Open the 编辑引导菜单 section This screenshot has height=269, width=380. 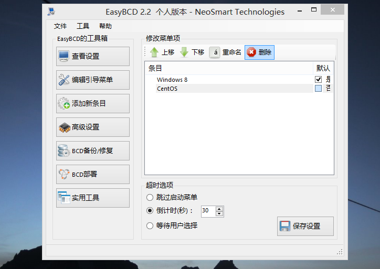pos(93,80)
